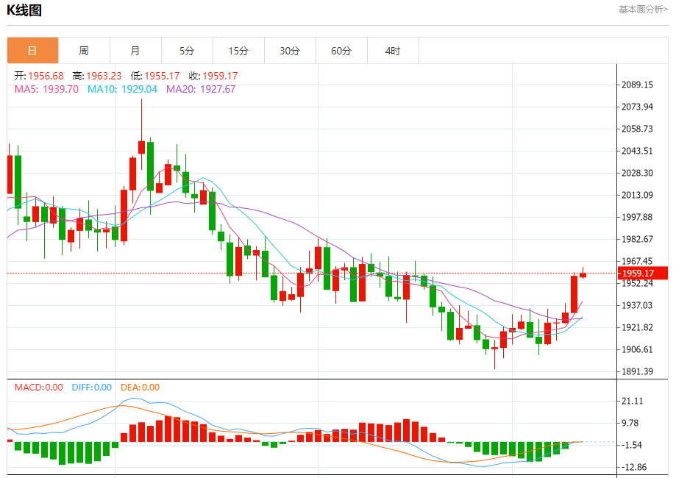The height and width of the screenshot is (478, 676).
Task: Select the 日 daily chart tab
Action: (33, 51)
